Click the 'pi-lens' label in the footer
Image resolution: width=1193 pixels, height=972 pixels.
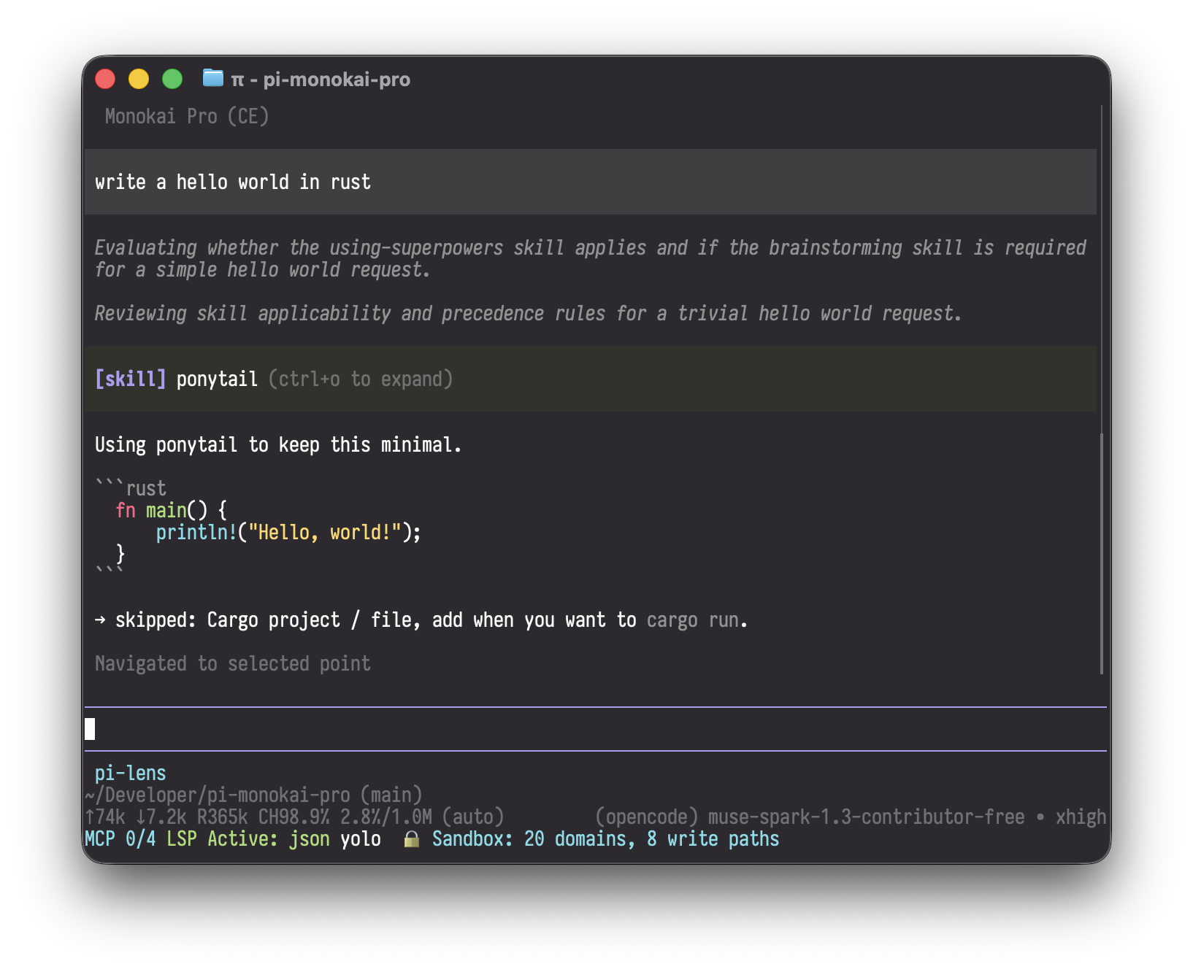pos(131,773)
